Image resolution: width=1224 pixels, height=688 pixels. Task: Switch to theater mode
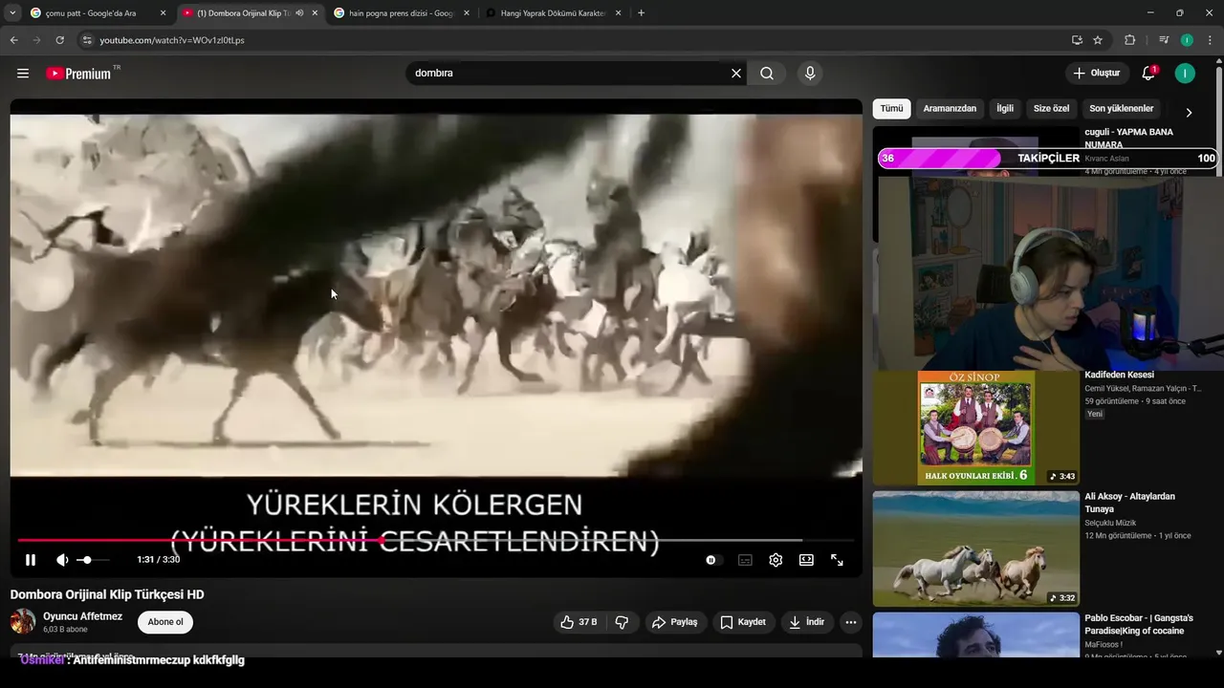[x=806, y=560]
